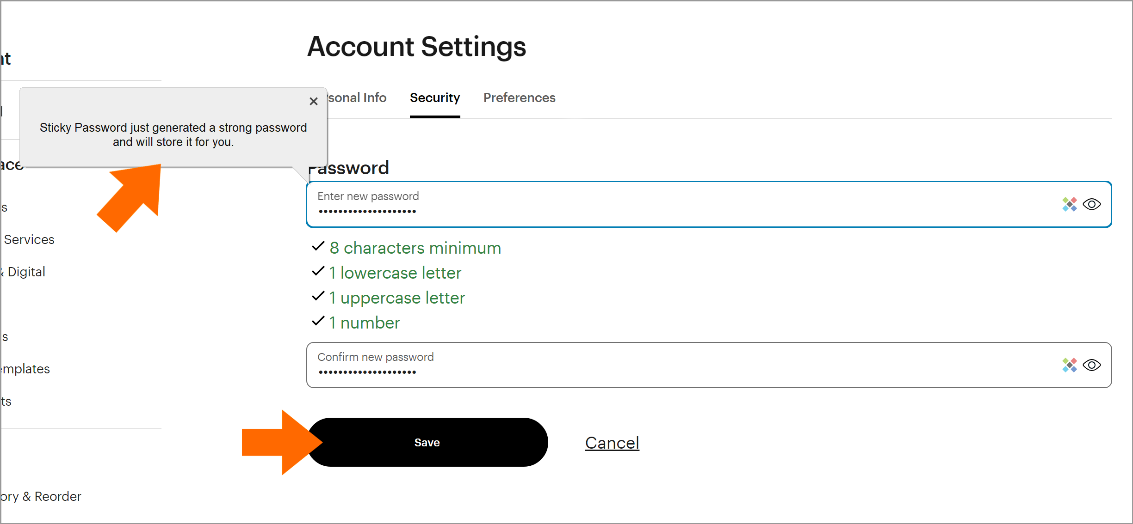This screenshot has width=1133, height=524.
Task: Open the Personal Info tab
Action: (x=357, y=98)
